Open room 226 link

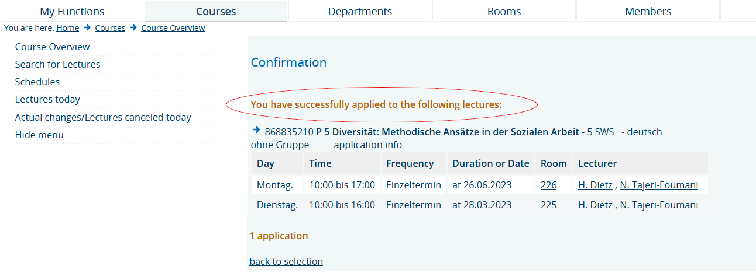(x=549, y=185)
